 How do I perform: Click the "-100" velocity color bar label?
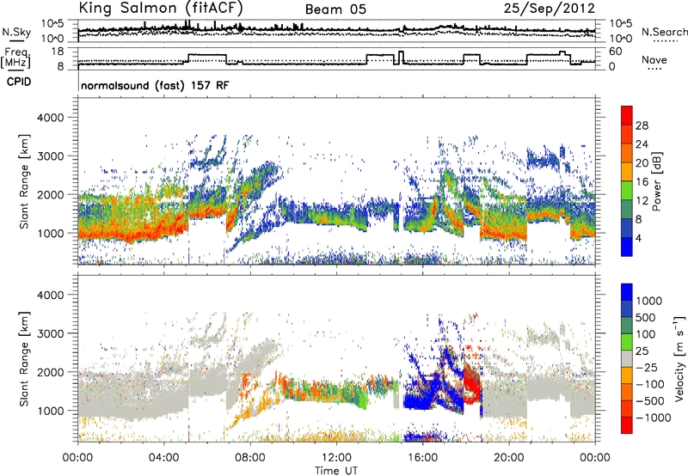point(649,384)
